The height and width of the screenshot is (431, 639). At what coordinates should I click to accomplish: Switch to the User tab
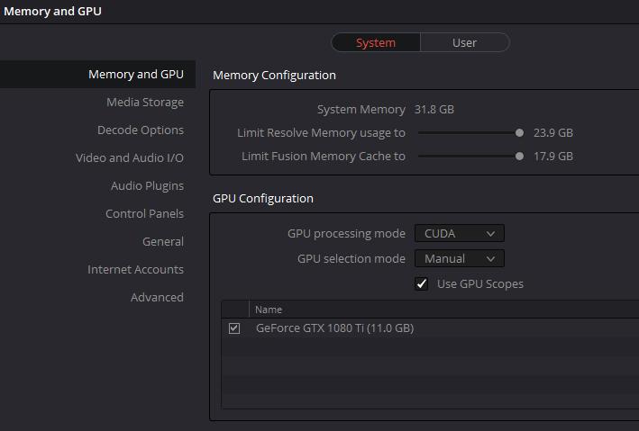[x=465, y=42]
